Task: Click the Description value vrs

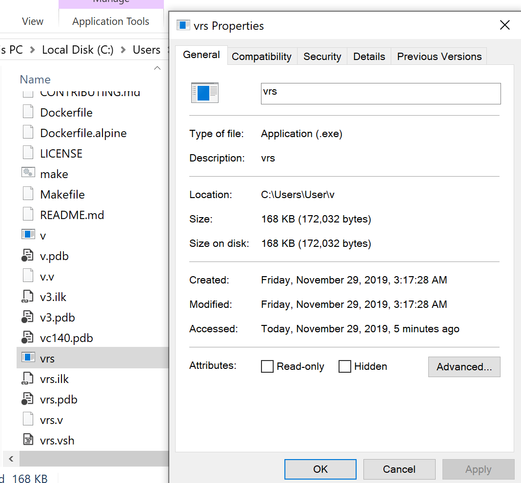Action: click(268, 158)
